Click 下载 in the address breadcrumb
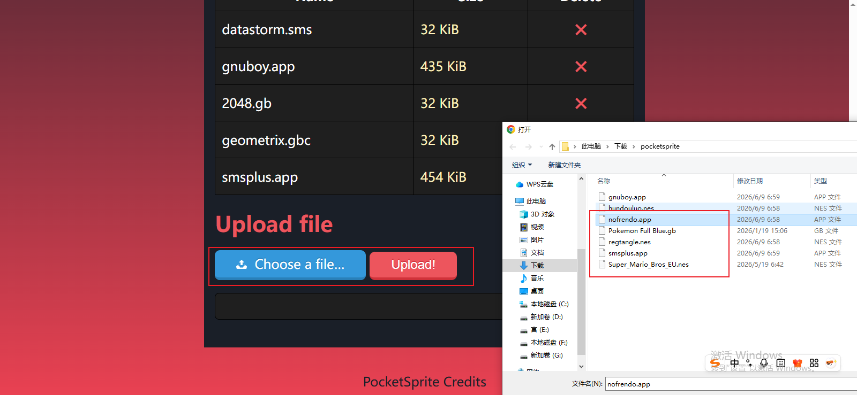Screen dimensions: 857x395 [621, 146]
